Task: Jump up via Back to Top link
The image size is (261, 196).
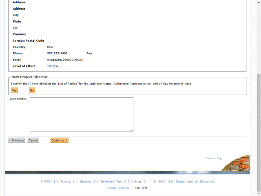Action: (213, 158)
